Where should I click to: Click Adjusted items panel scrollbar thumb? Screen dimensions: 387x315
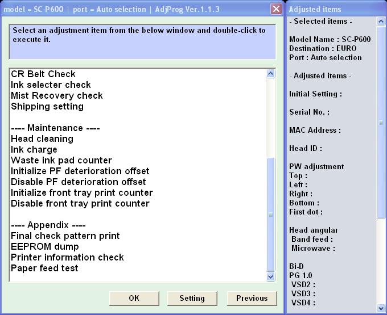[381, 122]
